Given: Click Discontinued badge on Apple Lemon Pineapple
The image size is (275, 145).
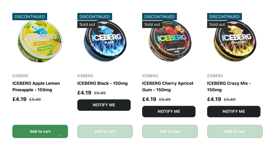Looking at the screenshot, I should 30,16.
